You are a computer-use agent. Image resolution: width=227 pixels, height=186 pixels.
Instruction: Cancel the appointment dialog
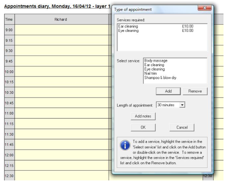(182, 127)
